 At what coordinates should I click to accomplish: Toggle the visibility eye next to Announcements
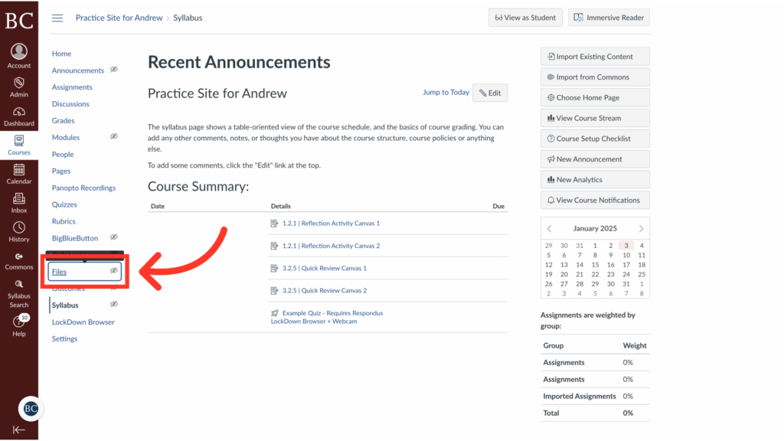pyautogui.click(x=114, y=70)
